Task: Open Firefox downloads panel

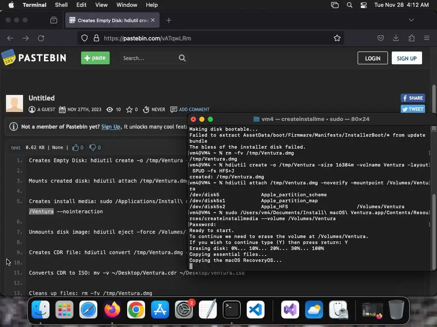Action: (396, 38)
